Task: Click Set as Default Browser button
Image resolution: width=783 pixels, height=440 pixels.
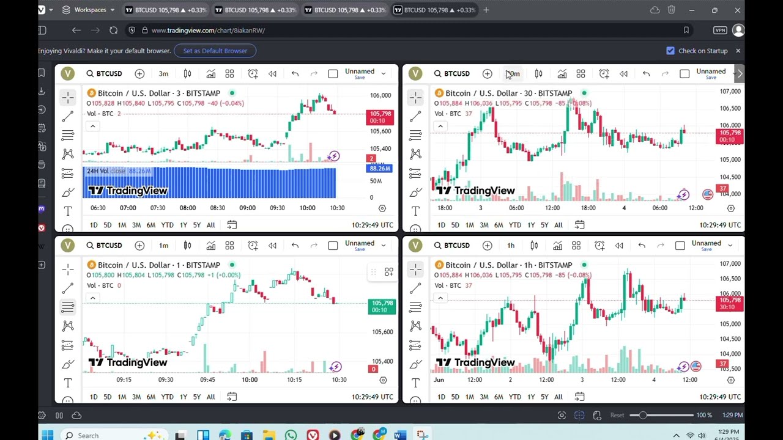Action: click(x=215, y=51)
